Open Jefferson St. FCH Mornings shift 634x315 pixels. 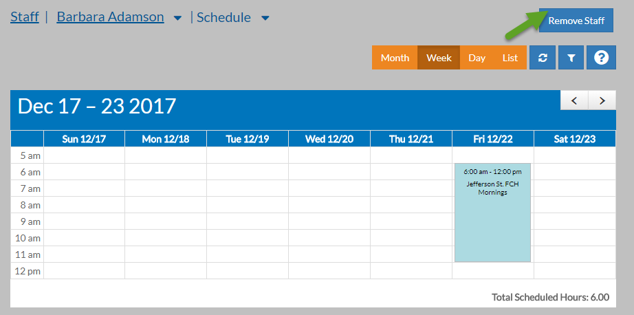492,212
